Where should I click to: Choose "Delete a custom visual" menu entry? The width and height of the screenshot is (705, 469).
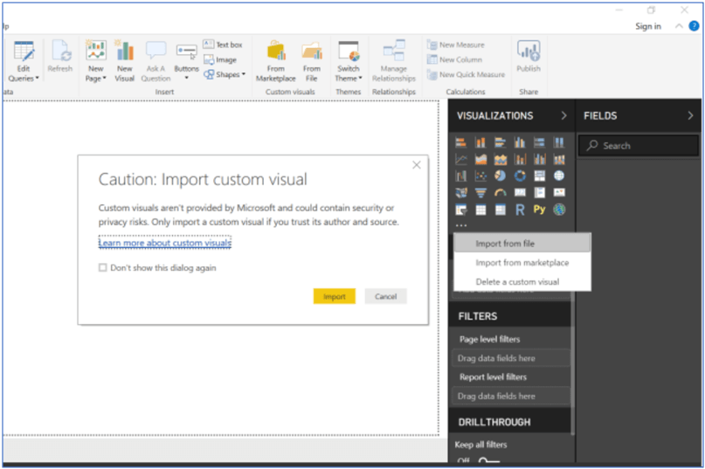[517, 282]
